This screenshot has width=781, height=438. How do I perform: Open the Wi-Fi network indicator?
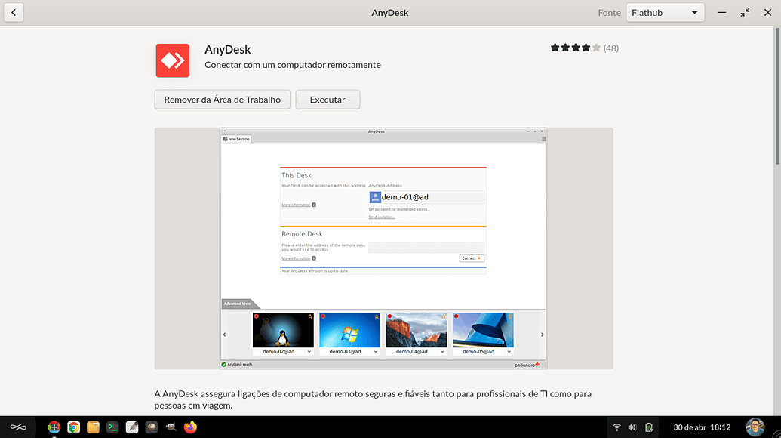click(616, 427)
